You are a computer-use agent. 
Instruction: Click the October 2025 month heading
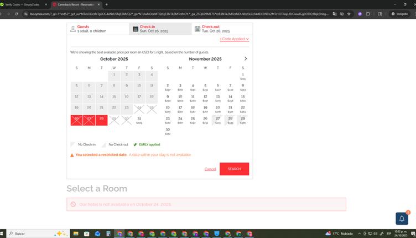point(114,59)
